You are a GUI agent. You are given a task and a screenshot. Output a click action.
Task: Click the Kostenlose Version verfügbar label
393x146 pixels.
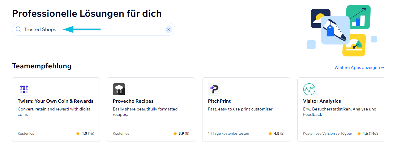[327, 133]
